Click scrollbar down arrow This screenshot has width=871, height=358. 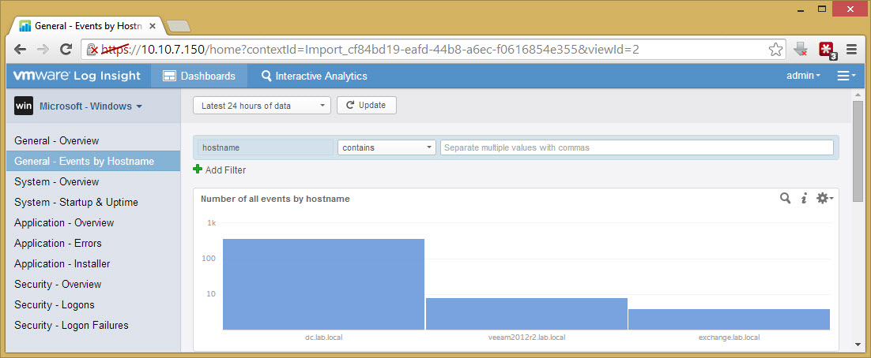pos(858,344)
